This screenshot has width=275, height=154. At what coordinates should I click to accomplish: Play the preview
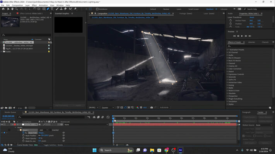click(x=242, y=36)
